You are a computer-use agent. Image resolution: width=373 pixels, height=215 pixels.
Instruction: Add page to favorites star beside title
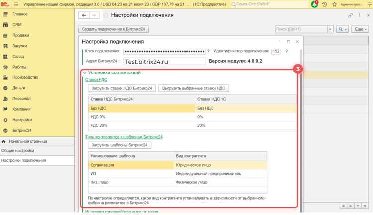click(106, 15)
